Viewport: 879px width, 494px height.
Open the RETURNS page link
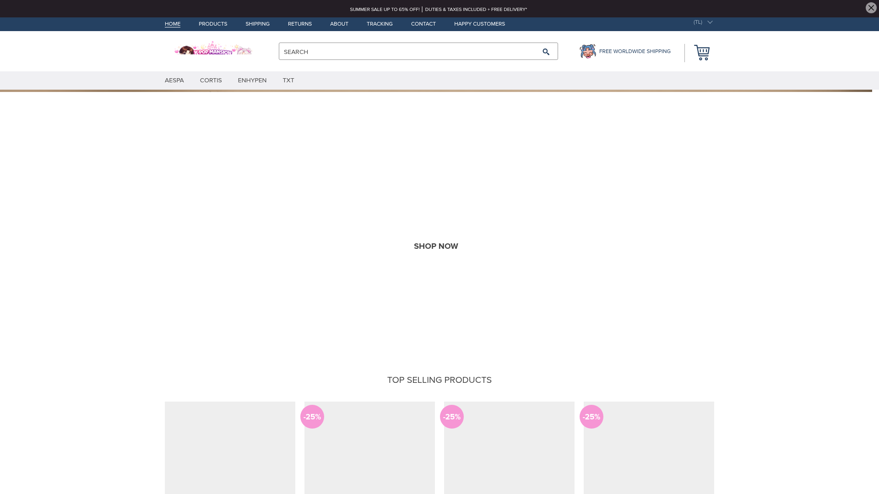(300, 24)
